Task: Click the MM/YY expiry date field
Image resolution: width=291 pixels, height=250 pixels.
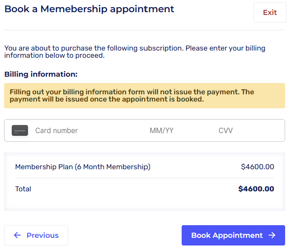Action: tap(162, 130)
